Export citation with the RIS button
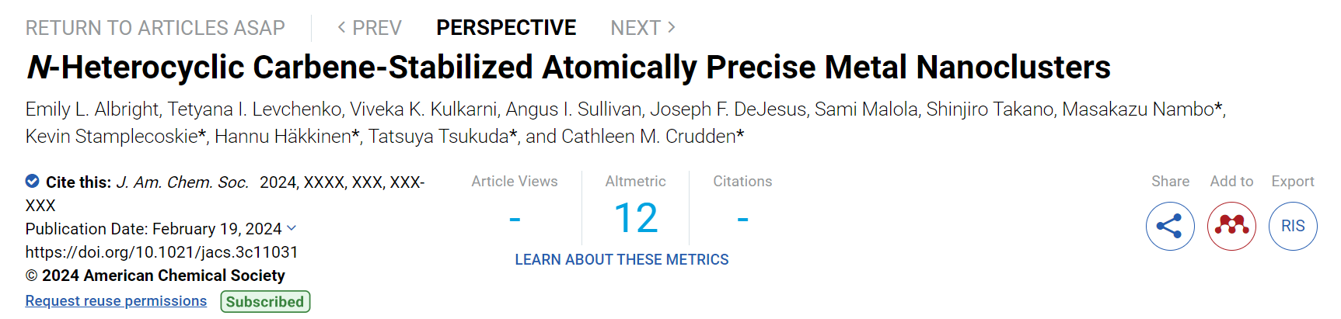The height and width of the screenshot is (319, 1341). tap(1293, 226)
